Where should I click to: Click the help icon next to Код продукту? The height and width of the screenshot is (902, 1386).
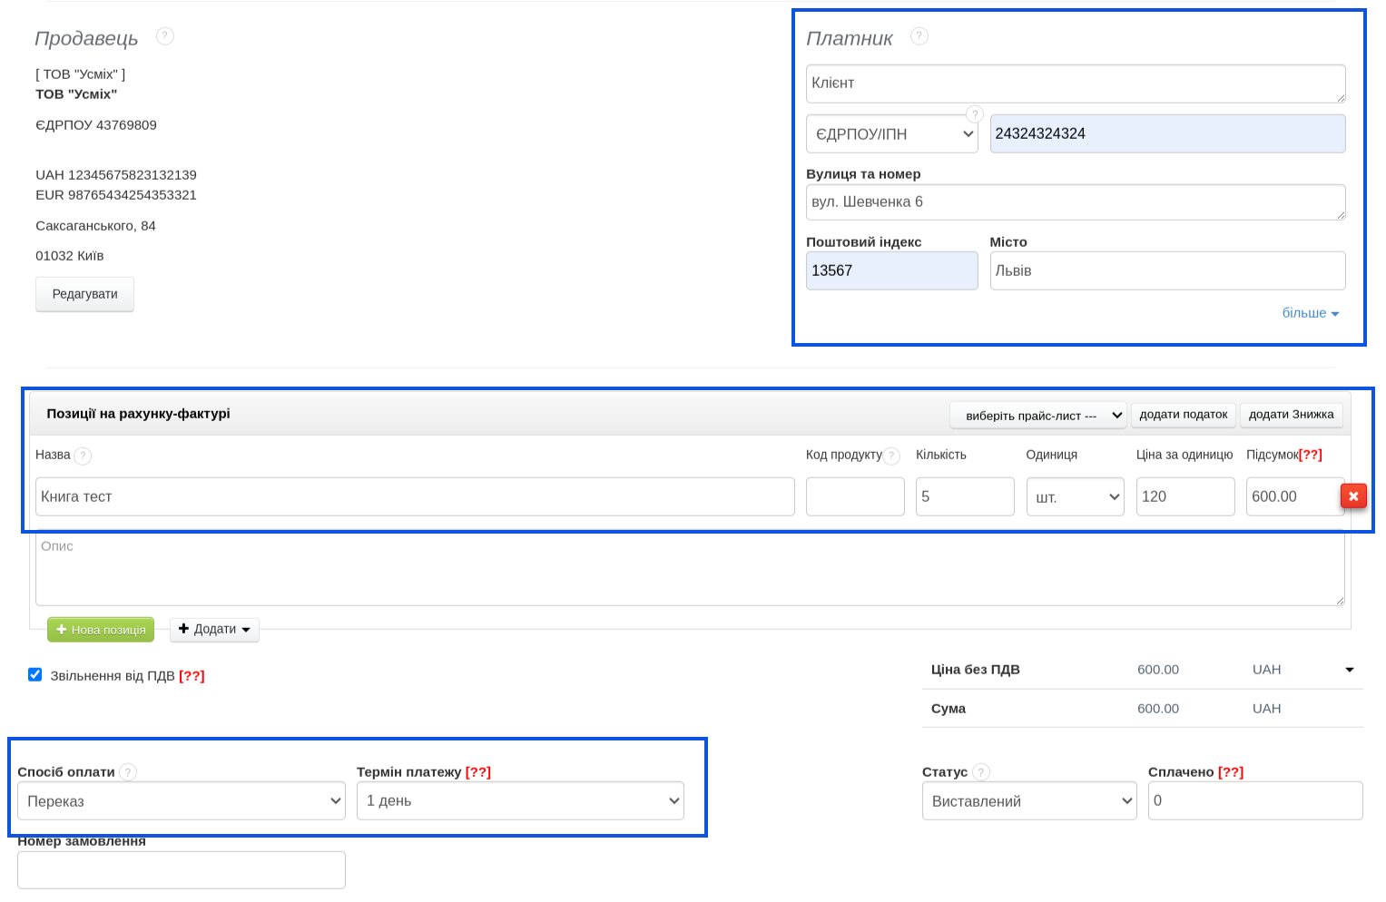pos(891,456)
